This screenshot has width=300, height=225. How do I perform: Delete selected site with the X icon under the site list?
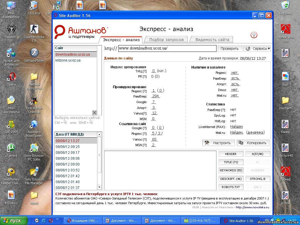(94, 112)
